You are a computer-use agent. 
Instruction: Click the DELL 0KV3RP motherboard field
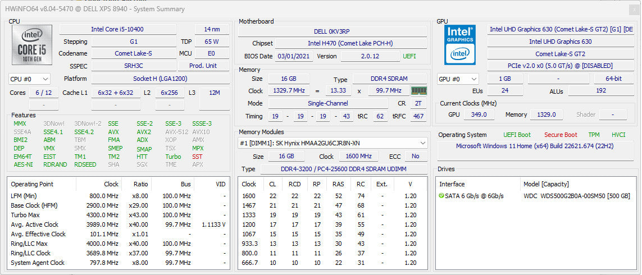(x=331, y=31)
